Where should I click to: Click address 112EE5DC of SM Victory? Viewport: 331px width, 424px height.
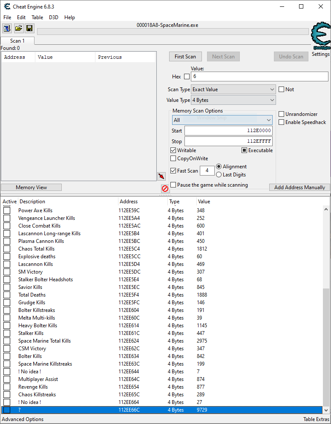[x=130, y=272]
